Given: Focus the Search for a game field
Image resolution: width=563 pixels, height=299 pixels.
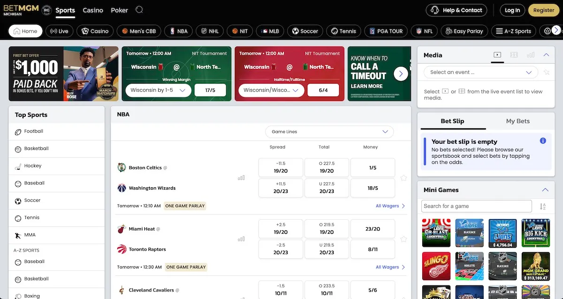Looking at the screenshot, I should [476, 206].
